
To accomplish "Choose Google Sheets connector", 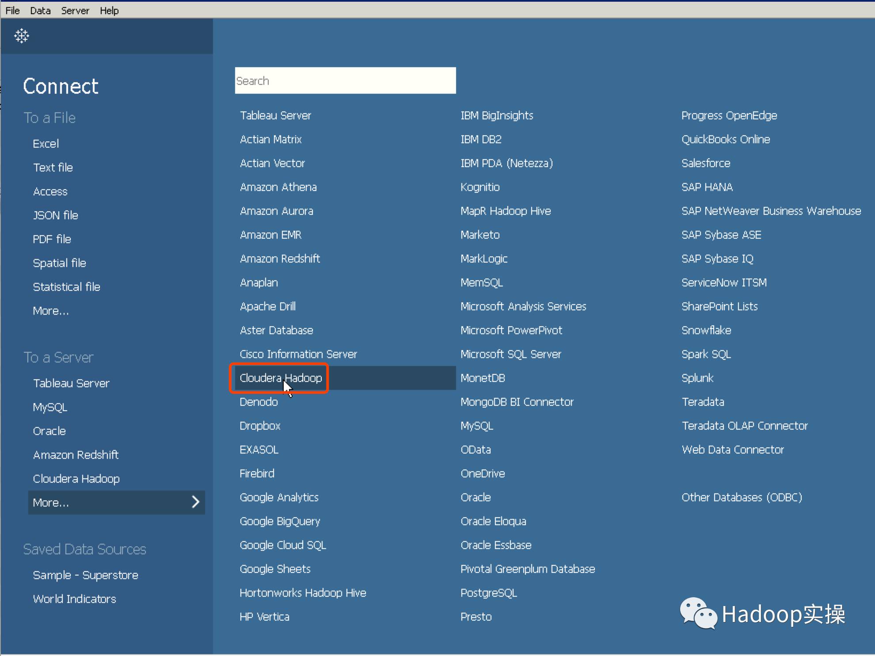I will click(x=275, y=569).
